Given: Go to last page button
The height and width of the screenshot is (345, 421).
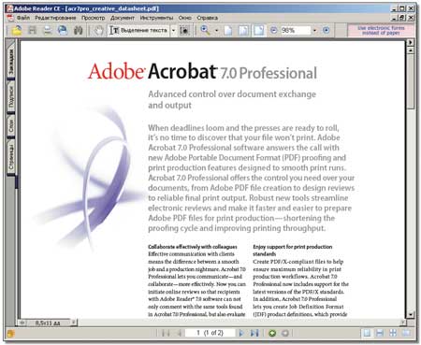Looking at the screenshot, I should pyautogui.click(x=254, y=333).
